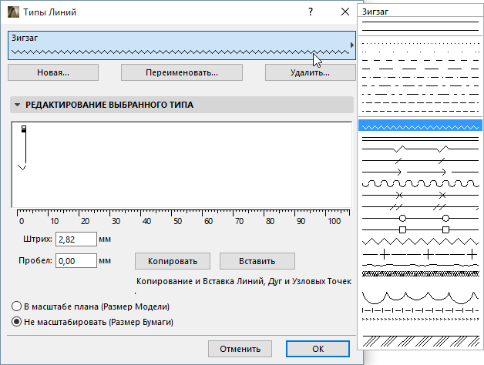Click the 'Пробел' value input field
Screen dimensions: 484x365
tap(75, 261)
